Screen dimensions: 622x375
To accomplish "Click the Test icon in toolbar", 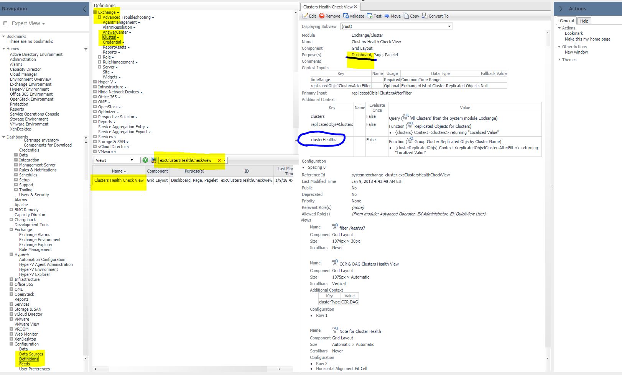I will (370, 16).
